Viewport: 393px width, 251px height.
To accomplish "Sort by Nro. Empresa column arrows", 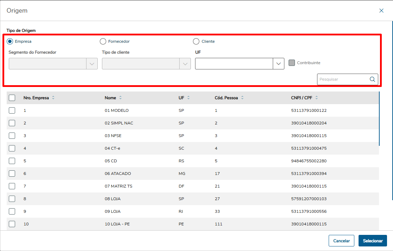I will (53, 98).
